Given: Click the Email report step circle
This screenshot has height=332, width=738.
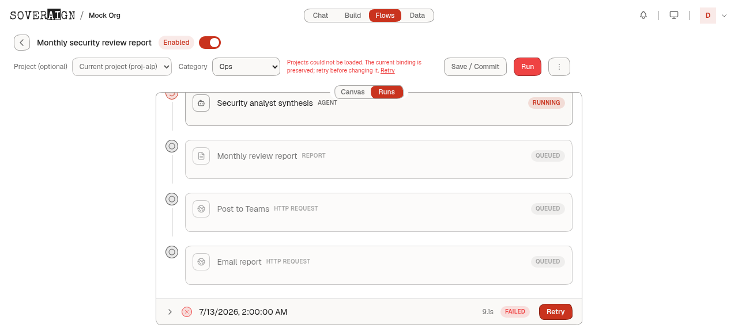Looking at the screenshot, I should point(172,252).
